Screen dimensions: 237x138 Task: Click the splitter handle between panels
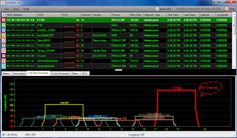pyautogui.click(x=118, y=70)
